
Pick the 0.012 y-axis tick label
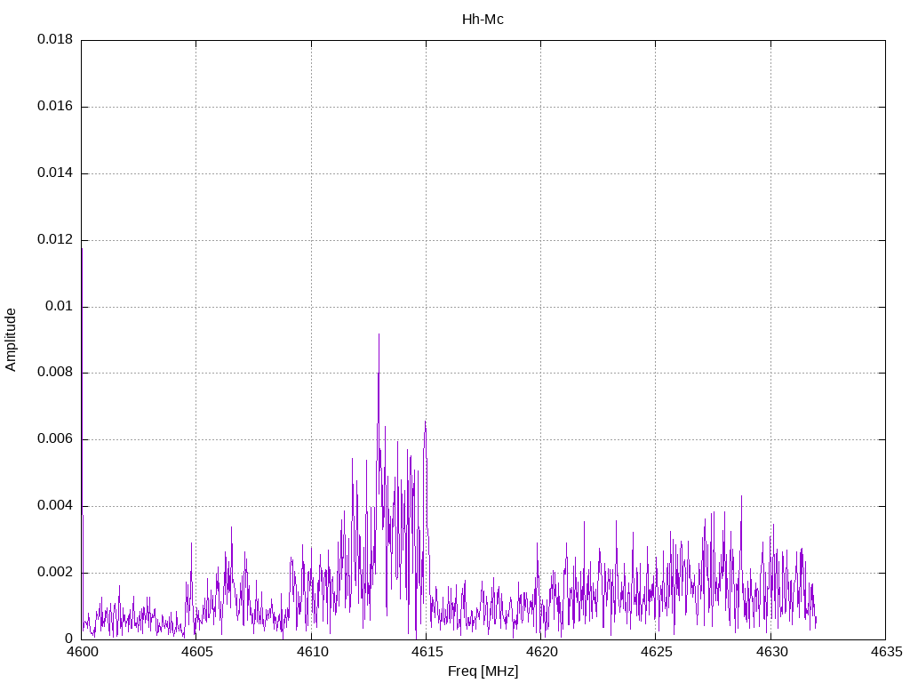pos(54,240)
